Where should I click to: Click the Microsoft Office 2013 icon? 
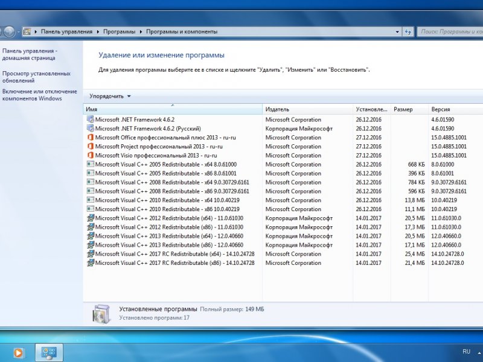(90, 138)
